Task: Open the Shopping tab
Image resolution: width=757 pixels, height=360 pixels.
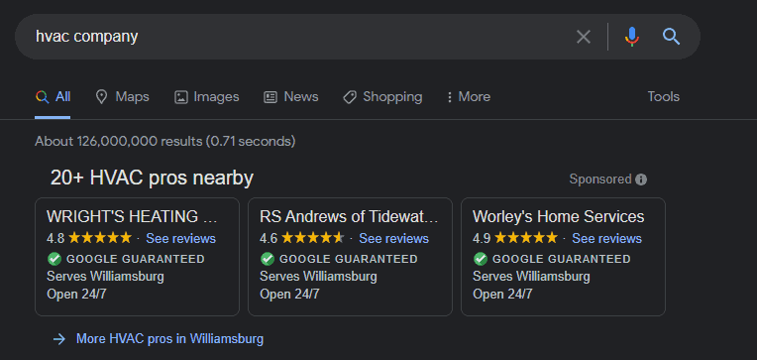Action: click(x=382, y=96)
